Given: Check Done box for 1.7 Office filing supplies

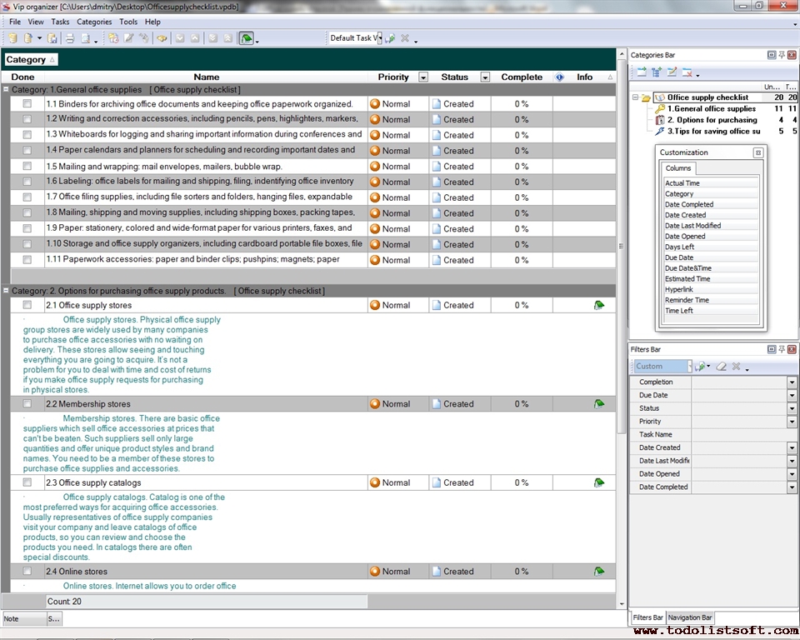Looking at the screenshot, I should 27,197.
